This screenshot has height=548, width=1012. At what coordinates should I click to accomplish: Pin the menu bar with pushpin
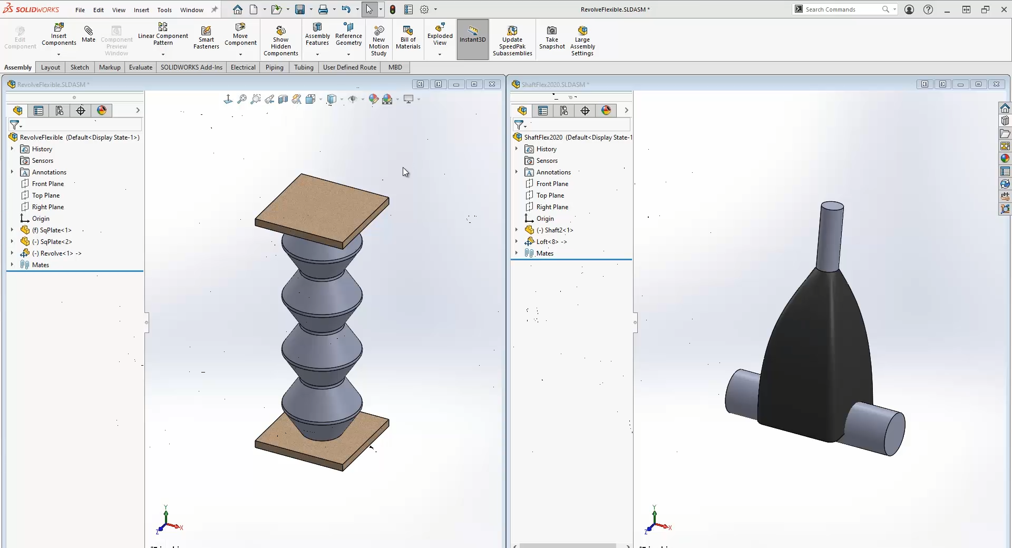tap(215, 9)
